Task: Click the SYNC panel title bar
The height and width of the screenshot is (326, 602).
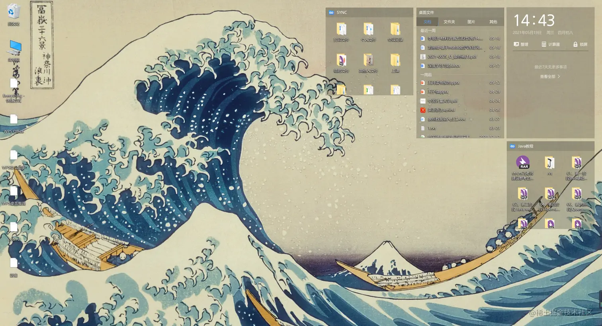Action: pos(369,12)
